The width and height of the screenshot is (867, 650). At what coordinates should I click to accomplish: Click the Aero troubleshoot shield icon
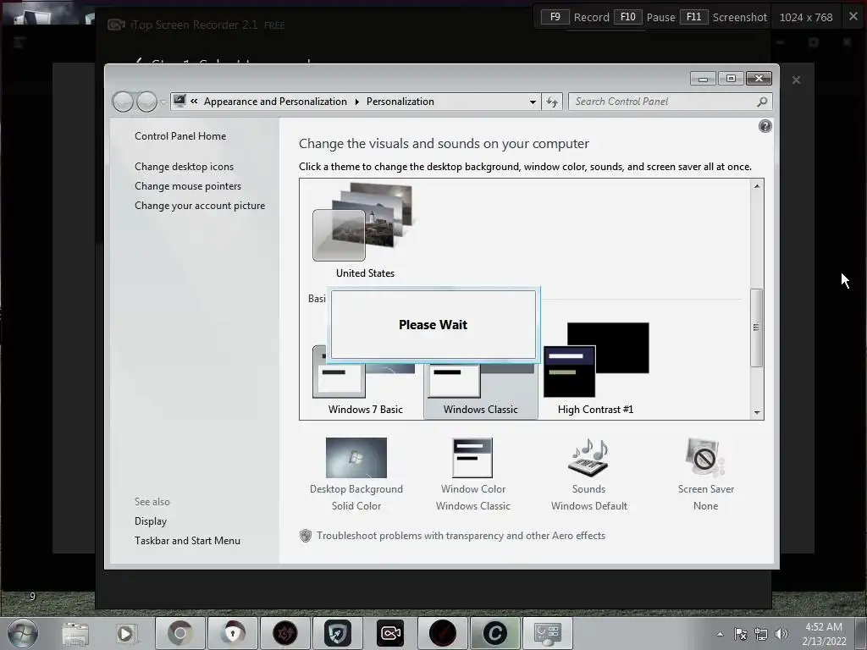[305, 536]
